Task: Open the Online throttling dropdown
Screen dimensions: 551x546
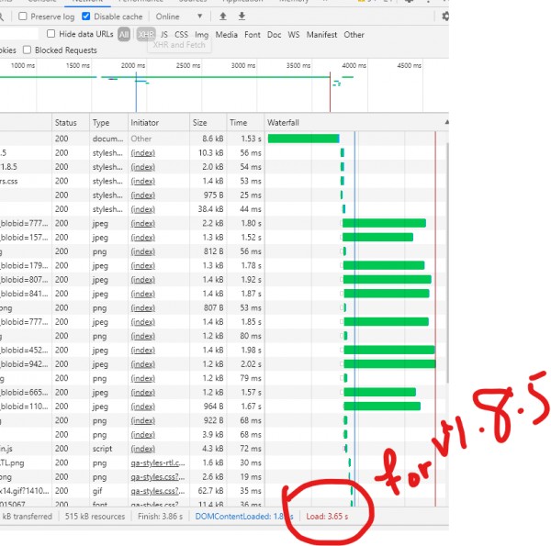Action: coord(179,17)
